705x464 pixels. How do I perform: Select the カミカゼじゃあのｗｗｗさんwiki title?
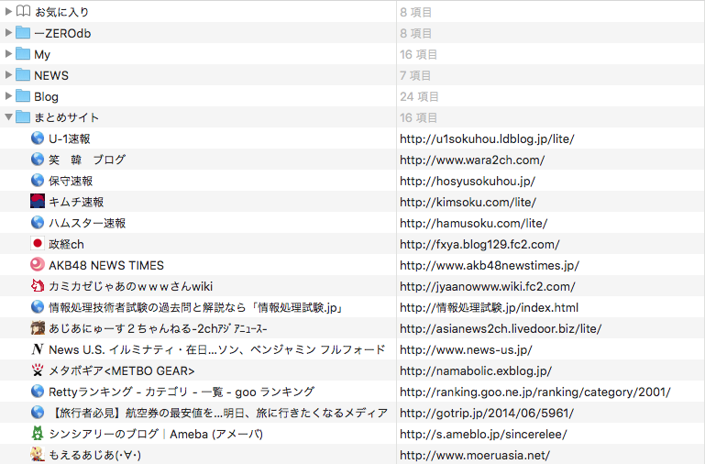[131, 286]
